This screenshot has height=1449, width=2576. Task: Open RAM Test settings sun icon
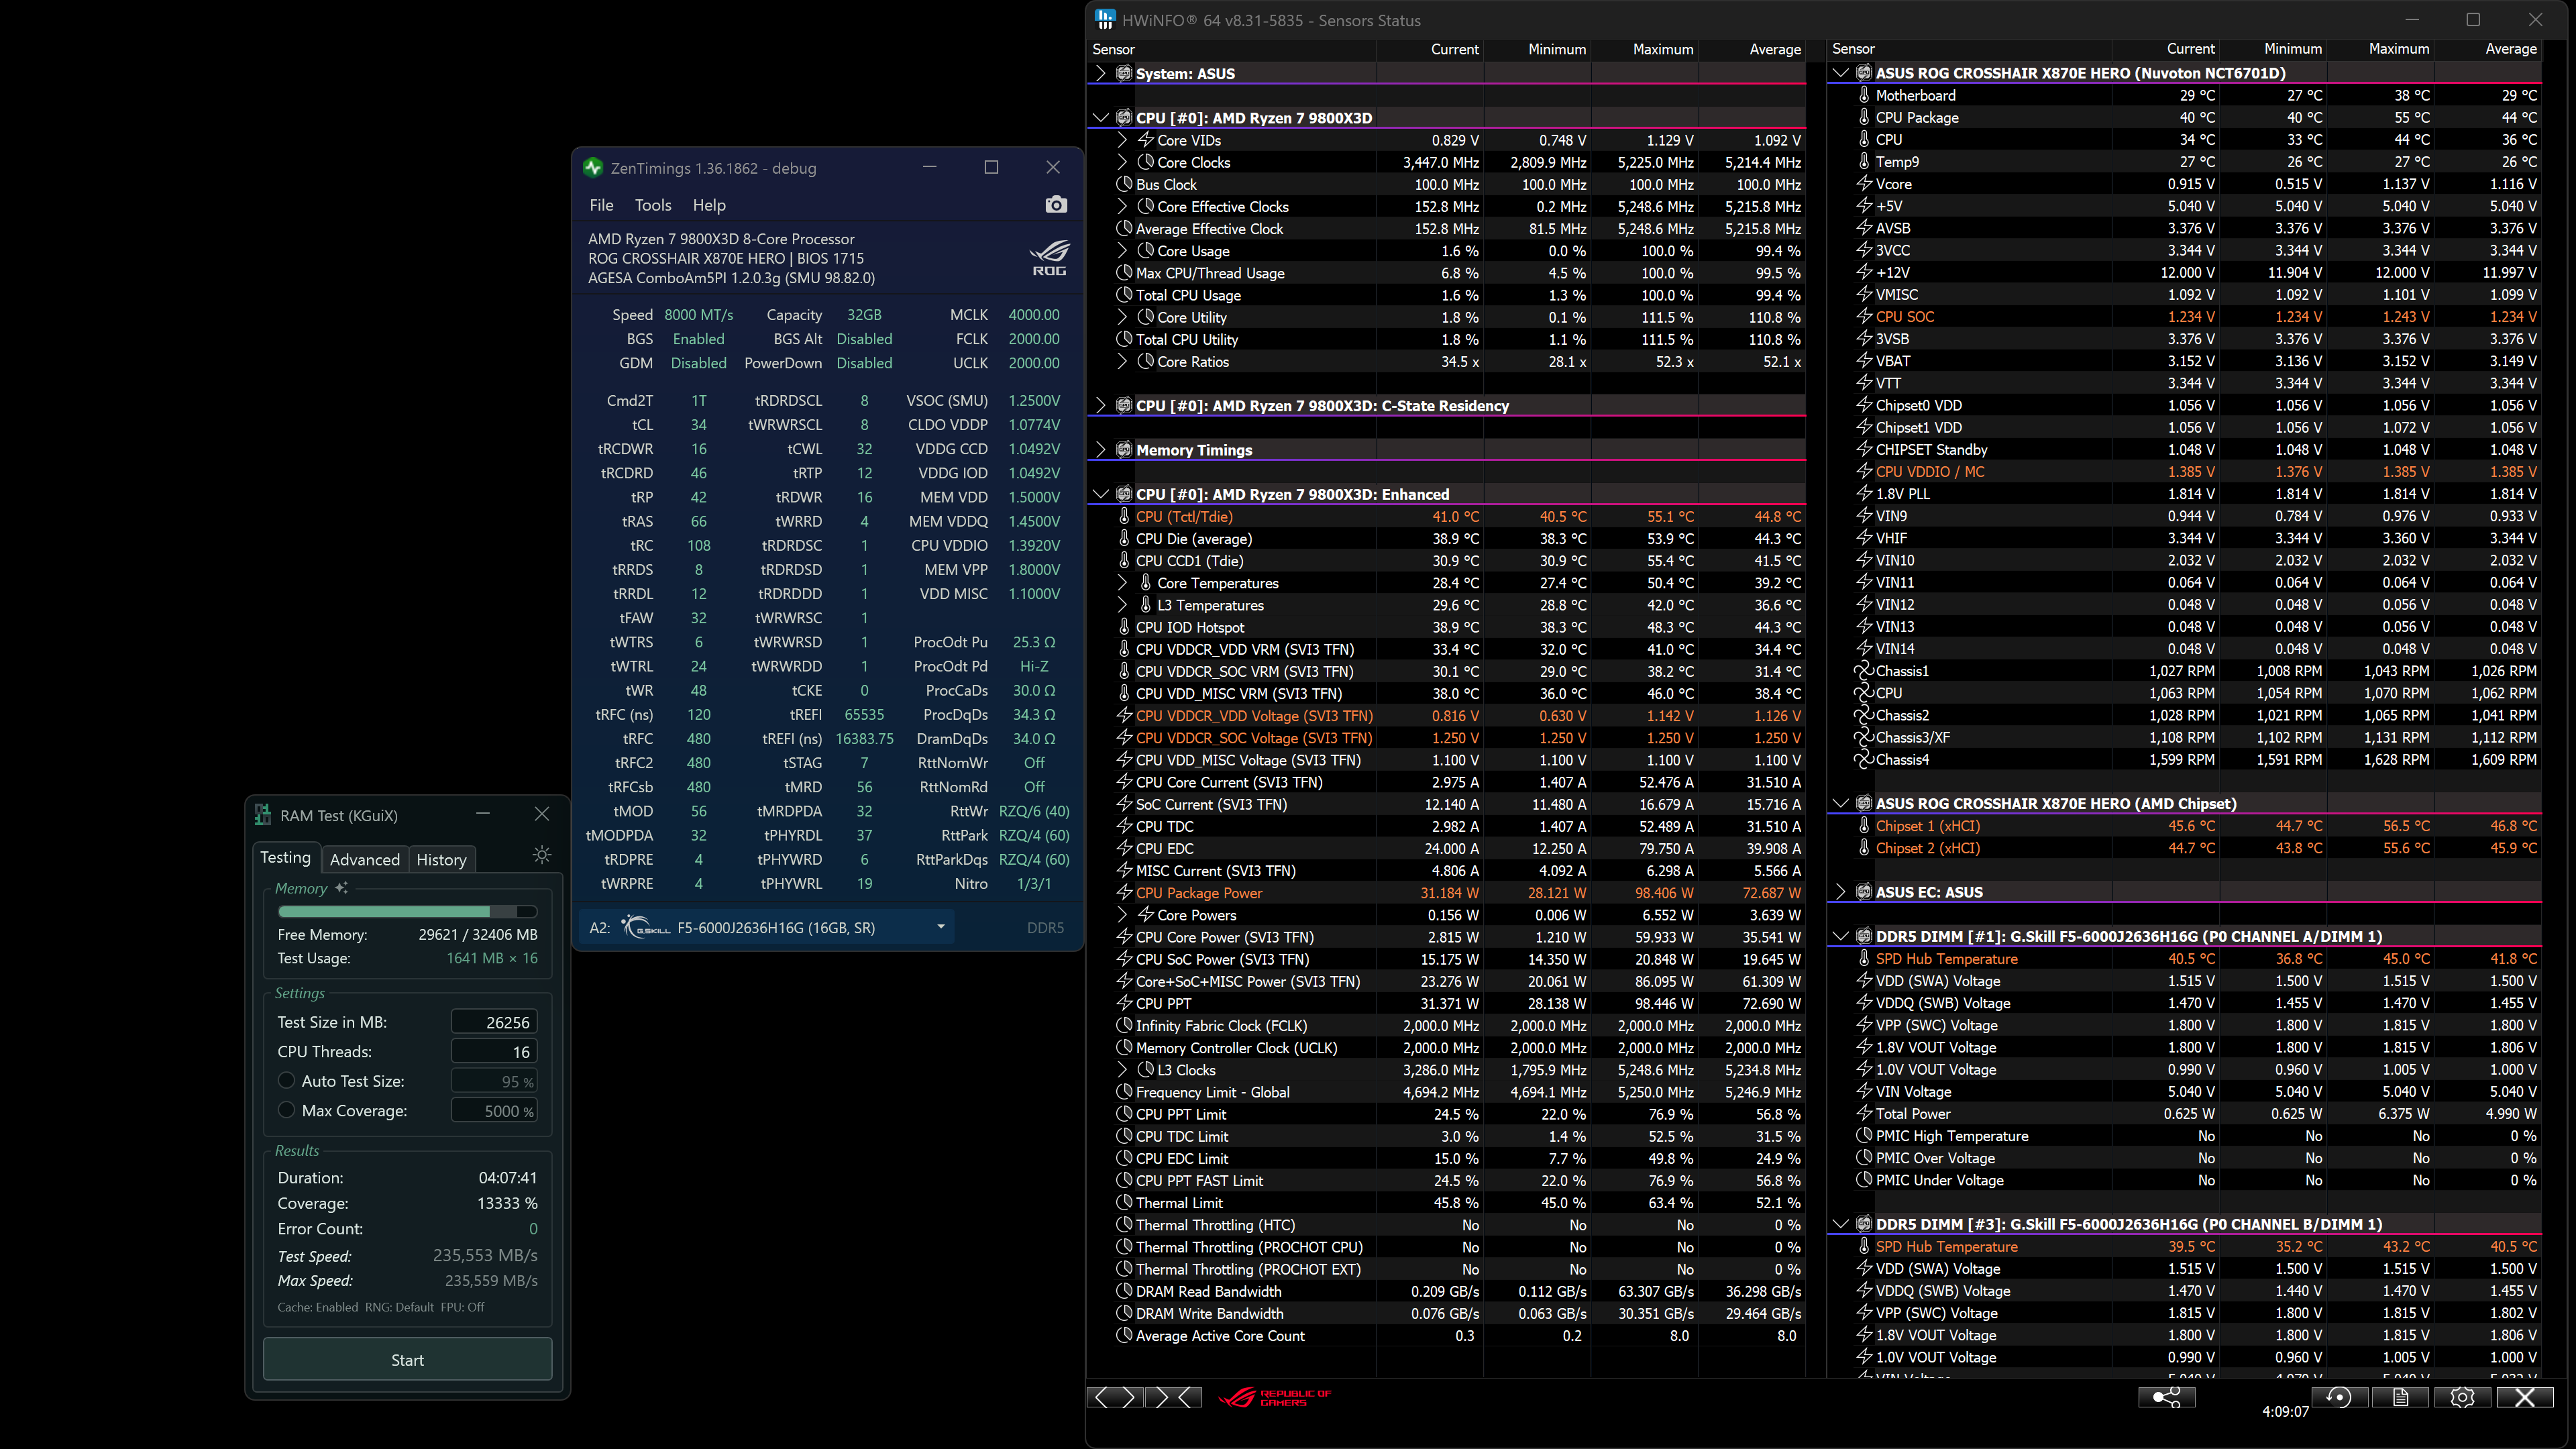click(x=541, y=855)
